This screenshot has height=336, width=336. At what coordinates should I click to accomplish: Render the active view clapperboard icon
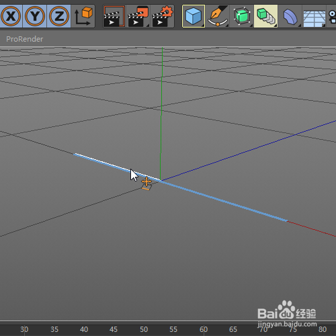coord(114,16)
